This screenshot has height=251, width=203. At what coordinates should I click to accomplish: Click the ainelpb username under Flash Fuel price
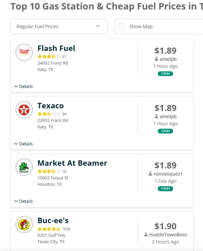tap(168, 59)
